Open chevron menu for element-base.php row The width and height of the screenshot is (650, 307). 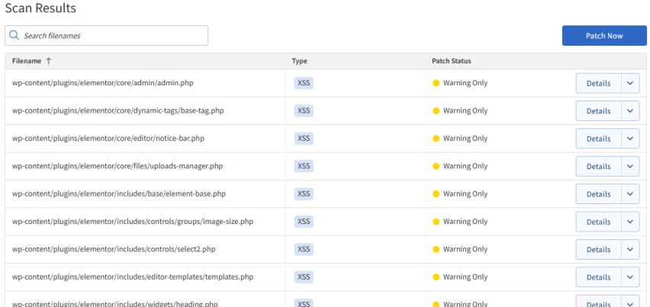[630, 193]
